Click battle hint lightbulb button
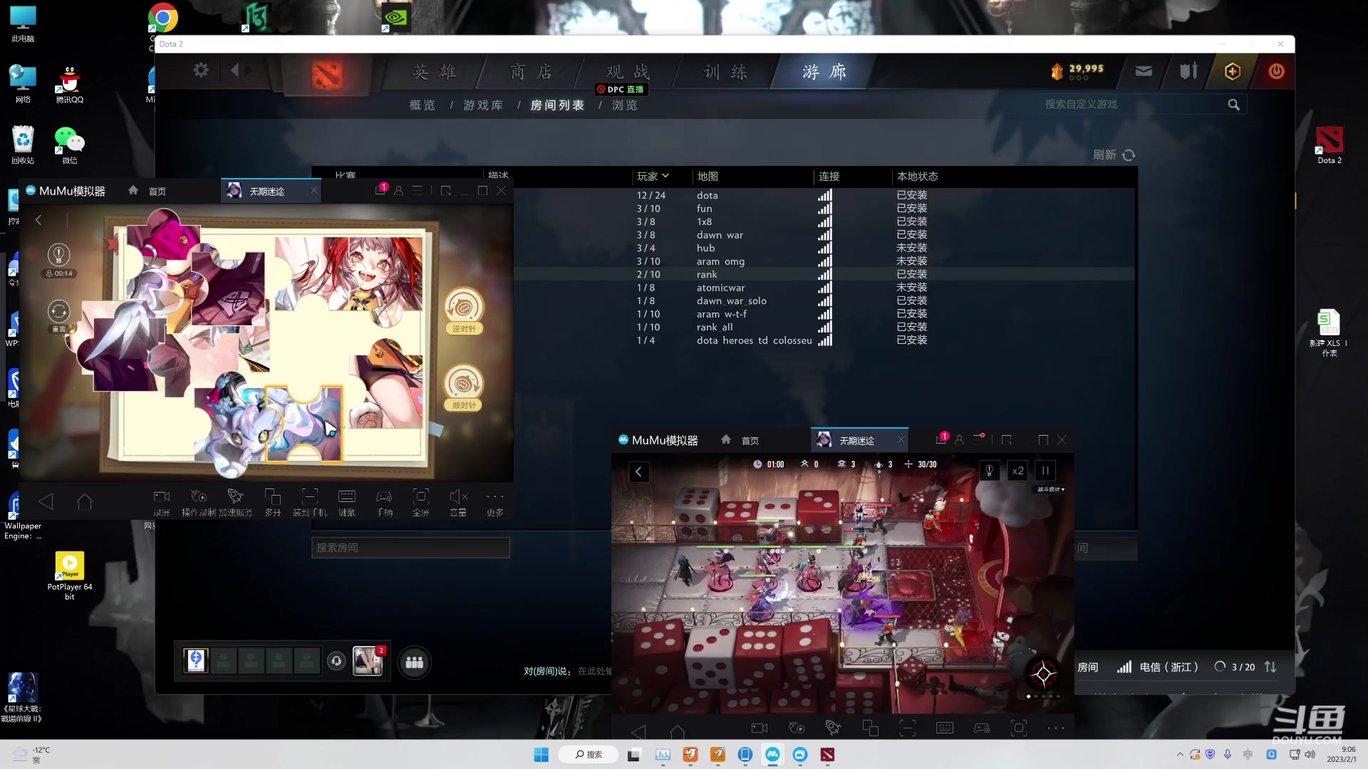Screen dimensions: 1368x769 click(x=989, y=471)
